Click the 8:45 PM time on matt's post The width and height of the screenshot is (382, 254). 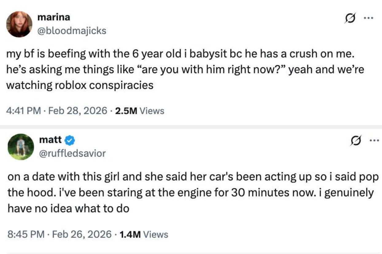tap(25, 234)
